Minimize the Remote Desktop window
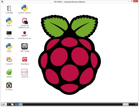 [x=129, y=2]
